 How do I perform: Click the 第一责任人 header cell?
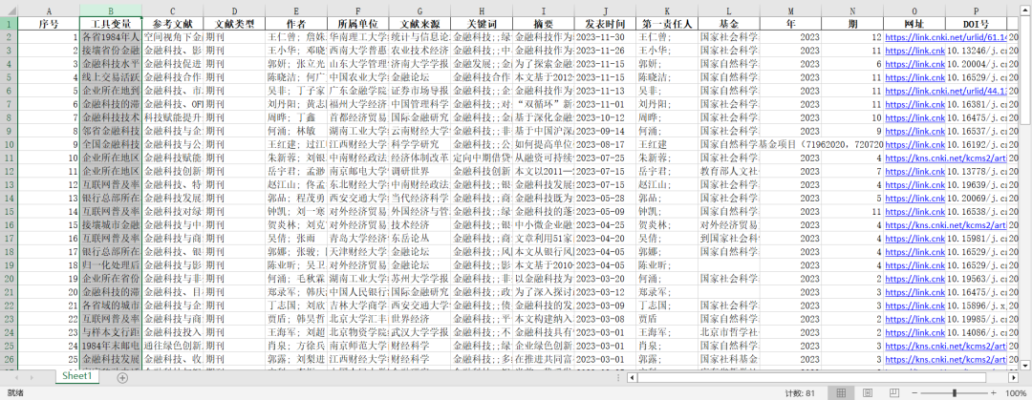(x=667, y=24)
